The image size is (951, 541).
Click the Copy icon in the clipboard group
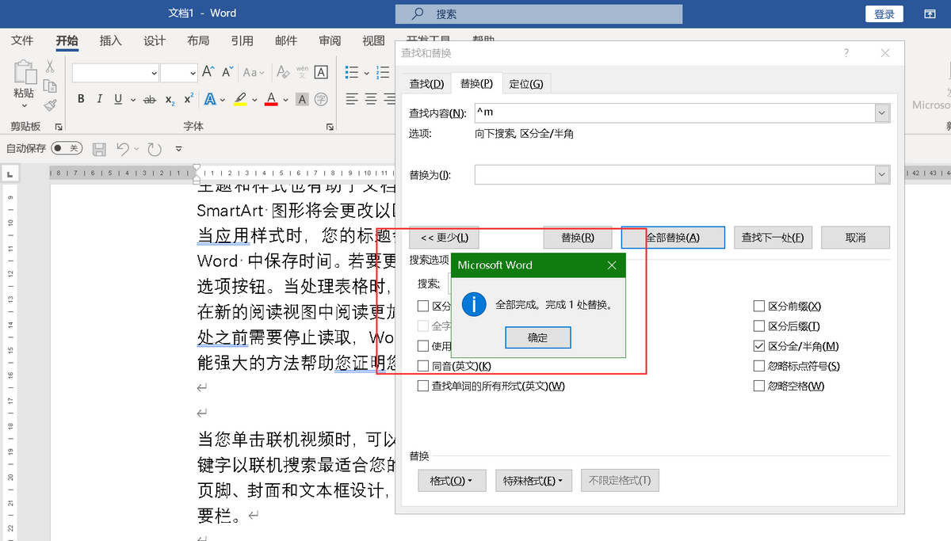click(x=50, y=86)
